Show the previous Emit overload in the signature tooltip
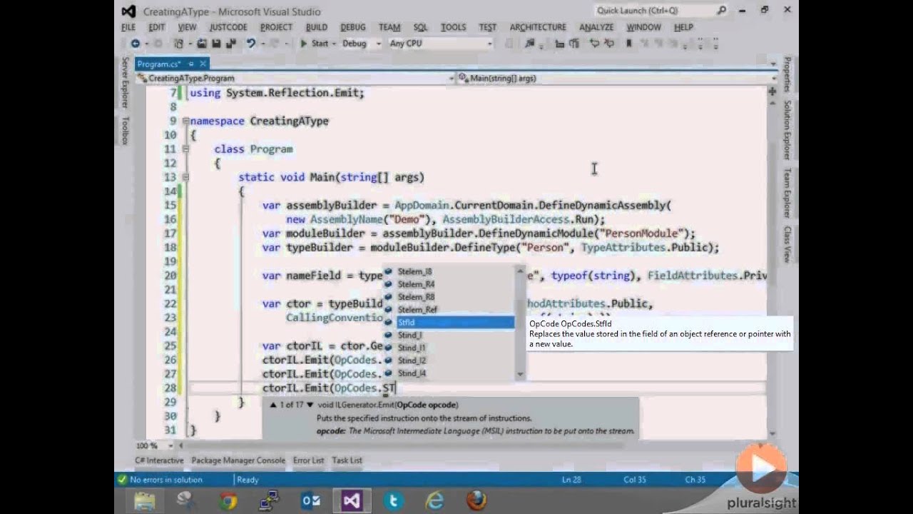This screenshot has width=913, height=514. (x=272, y=405)
